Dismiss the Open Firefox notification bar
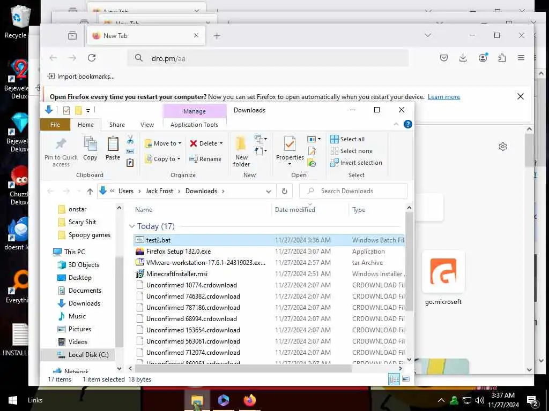Image resolution: width=549 pixels, height=411 pixels. (520, 96)
